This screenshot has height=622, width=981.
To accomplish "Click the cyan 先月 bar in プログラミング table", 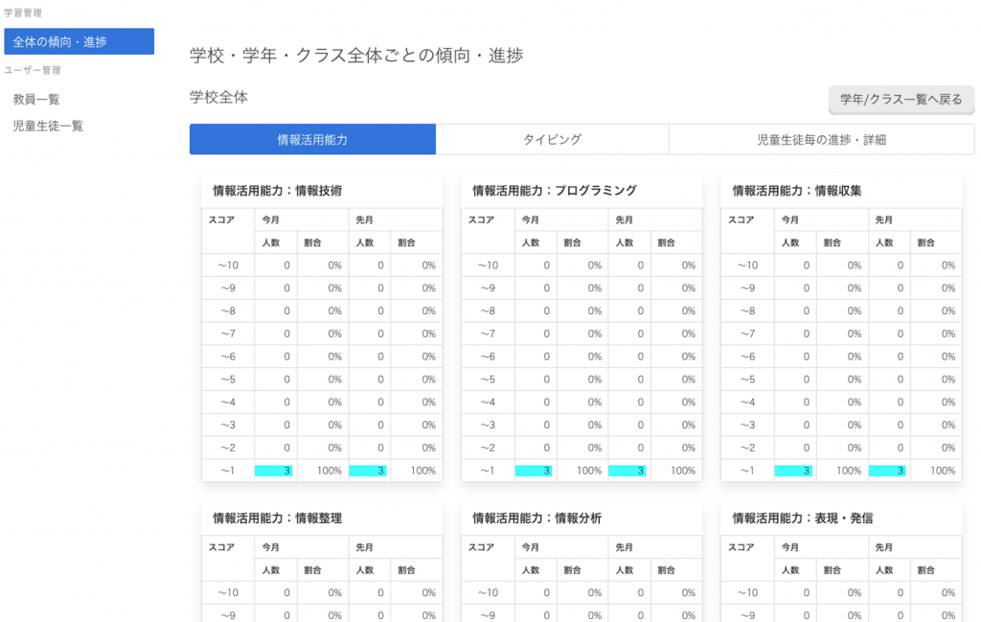I will coord(627,471).
